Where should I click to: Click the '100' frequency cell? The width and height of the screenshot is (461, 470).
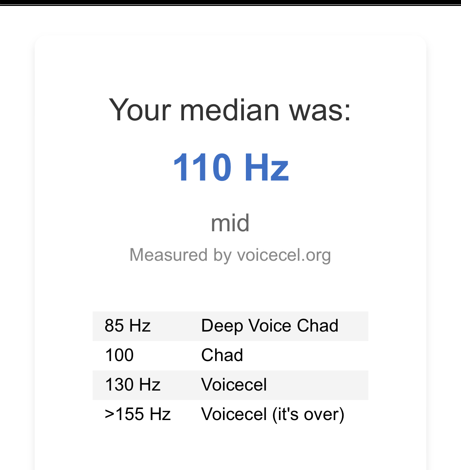tap(119, 355)
